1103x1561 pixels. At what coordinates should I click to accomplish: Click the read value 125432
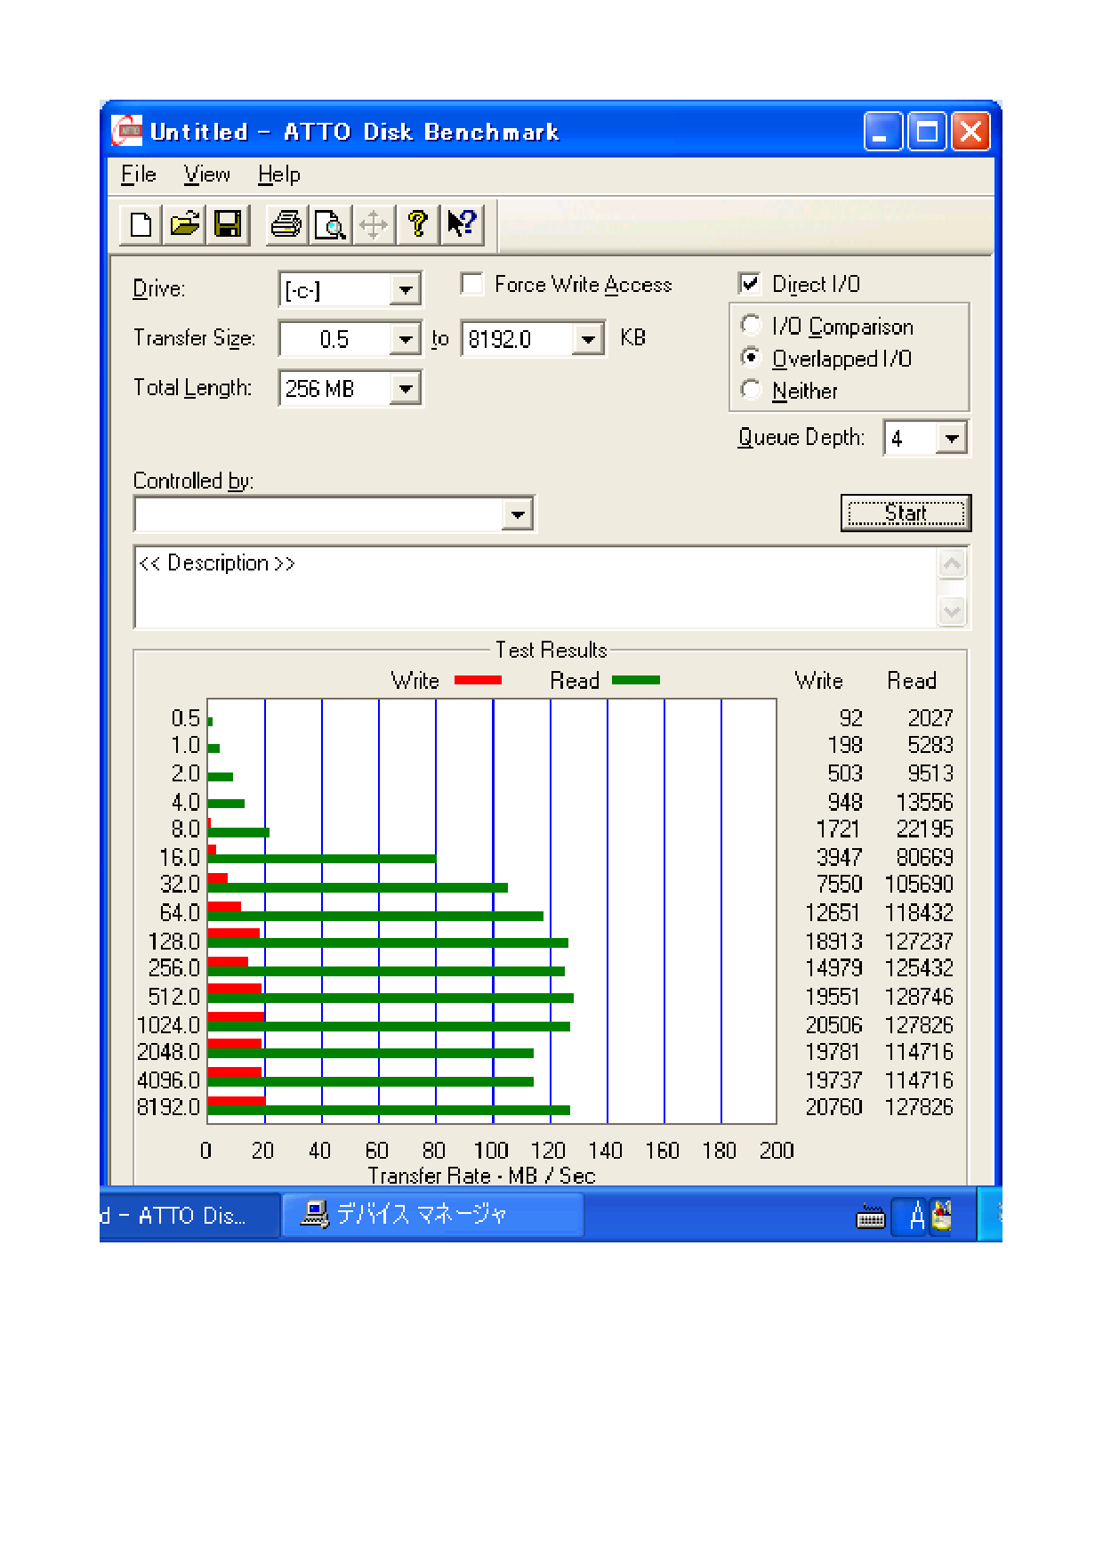(x=920, y=968)
